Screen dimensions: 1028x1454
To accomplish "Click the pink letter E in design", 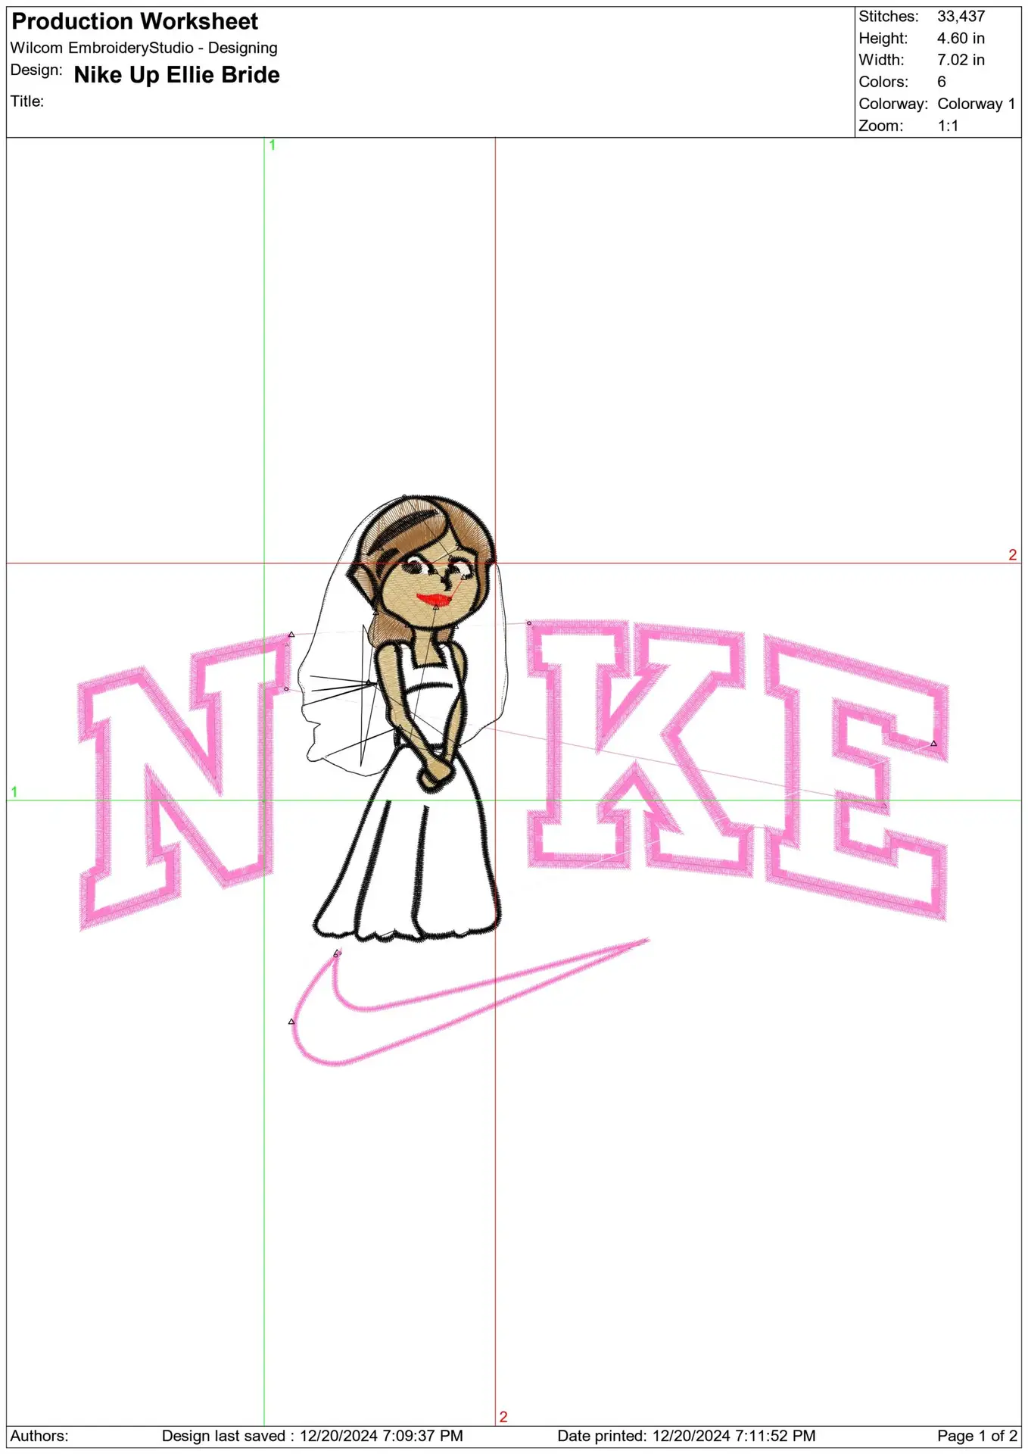I will (x=855, y=776).
